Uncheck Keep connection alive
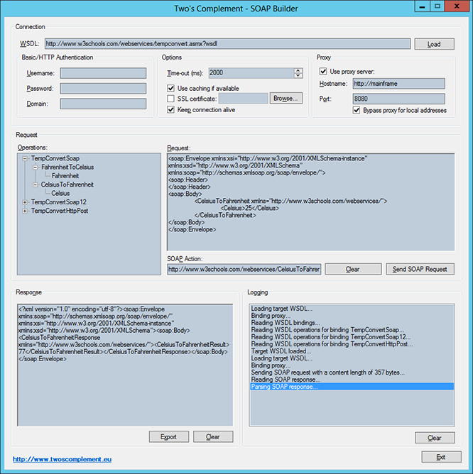This screenshot has height=474, width=473. (171, 109)
